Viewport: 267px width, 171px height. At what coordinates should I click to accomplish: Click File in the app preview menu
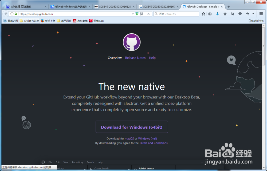pos(50,162)
